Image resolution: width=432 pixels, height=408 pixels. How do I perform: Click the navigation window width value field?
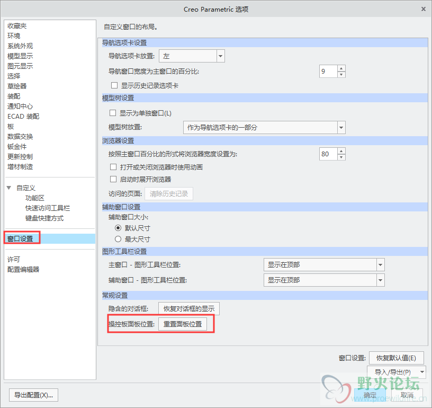328,72
